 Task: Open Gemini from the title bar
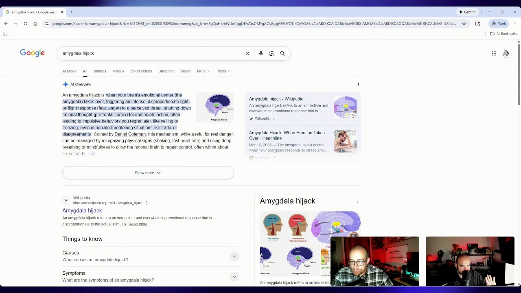(x=467, y=12)
